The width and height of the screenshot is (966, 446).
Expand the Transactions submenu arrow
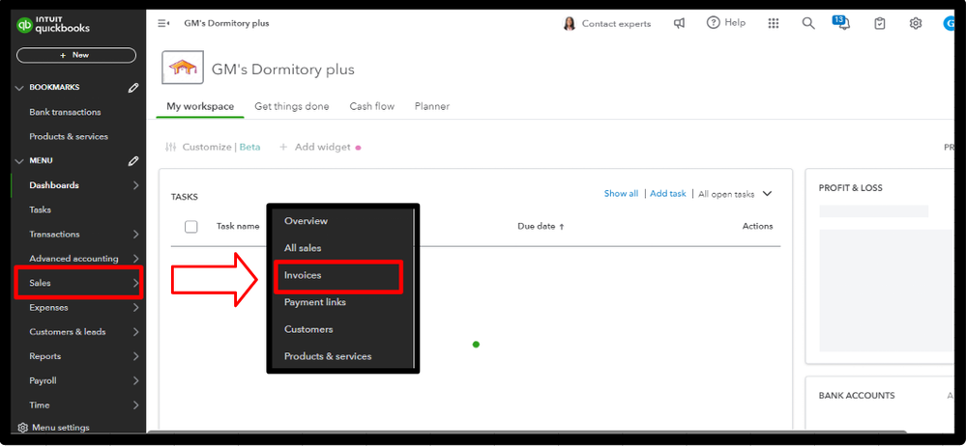coord(135,235)
